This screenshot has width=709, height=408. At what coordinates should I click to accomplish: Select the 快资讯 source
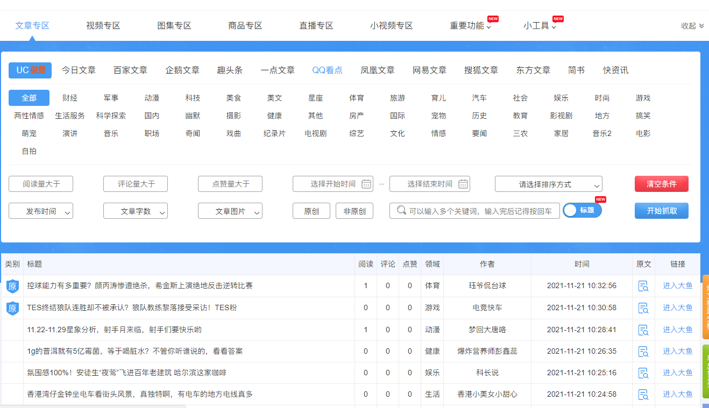click(615, 70)
